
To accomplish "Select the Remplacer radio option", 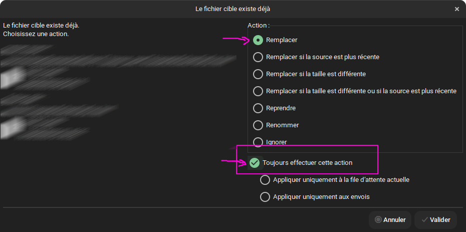I will (258, 40).
